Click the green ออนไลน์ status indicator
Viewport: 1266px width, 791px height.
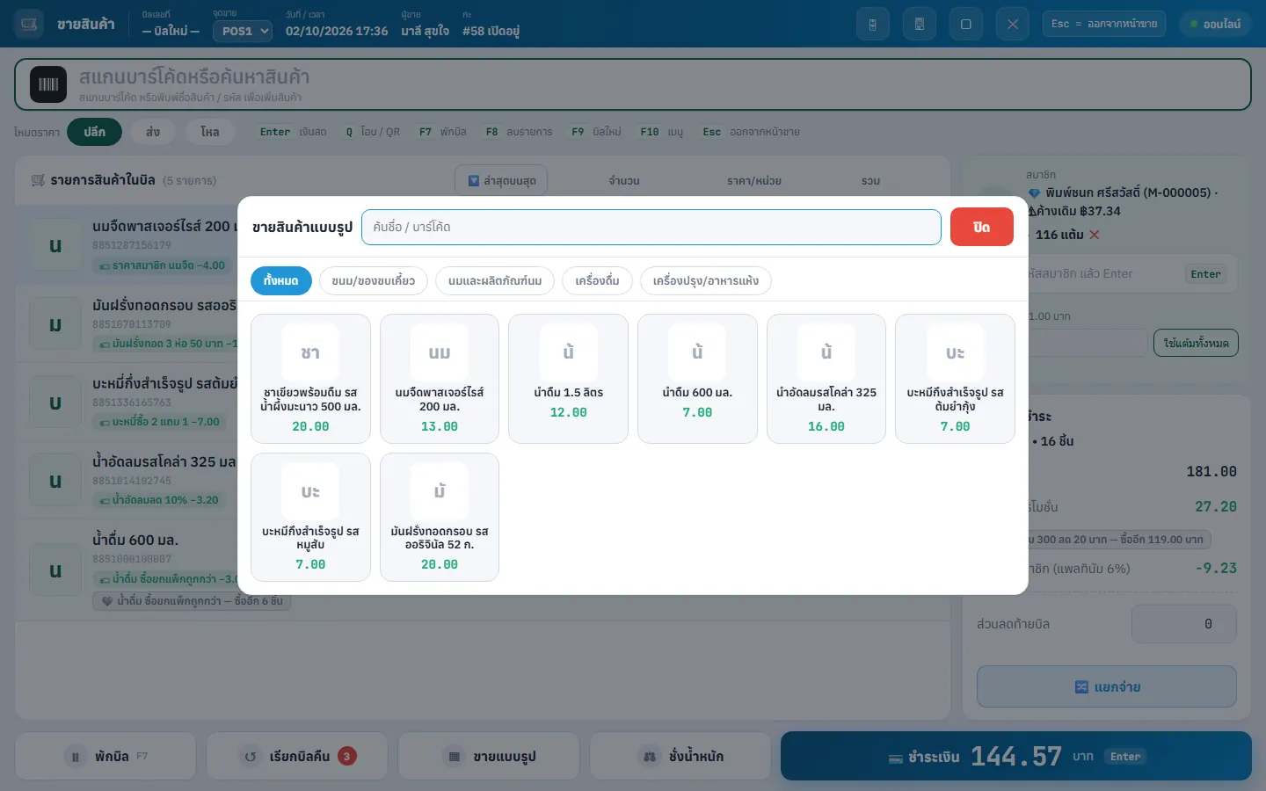1215,24
